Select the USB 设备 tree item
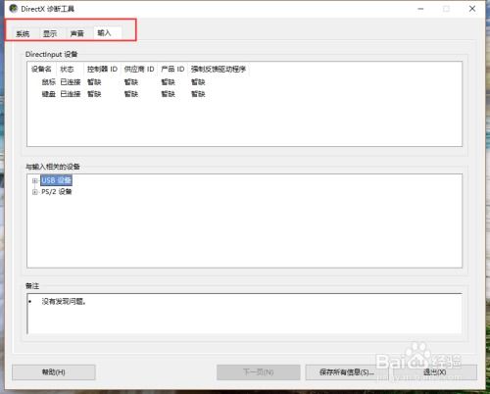The image size is (490, 394). tap(56, 180)
